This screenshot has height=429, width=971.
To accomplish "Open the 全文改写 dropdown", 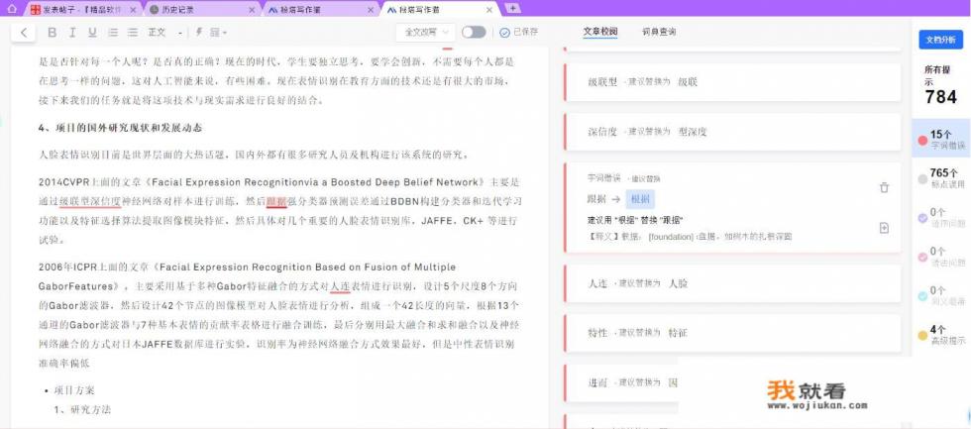I will point(426,32).
